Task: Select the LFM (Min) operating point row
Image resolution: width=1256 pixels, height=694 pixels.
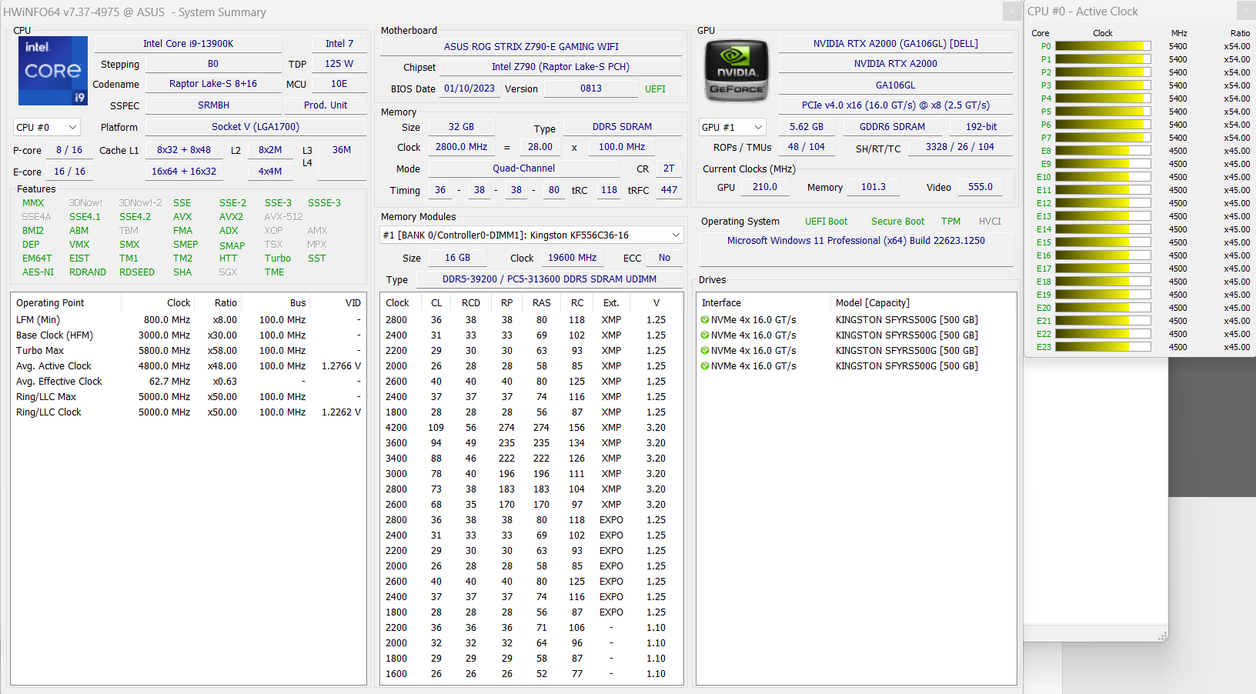Action: coord(189,320)
